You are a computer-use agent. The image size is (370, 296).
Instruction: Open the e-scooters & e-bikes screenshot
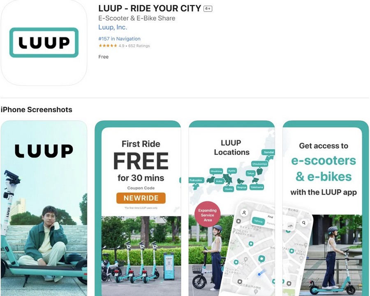326,208
